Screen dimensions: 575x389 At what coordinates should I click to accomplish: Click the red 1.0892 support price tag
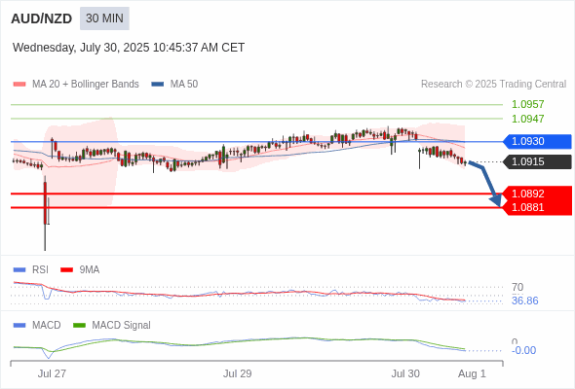pos(537,194)
